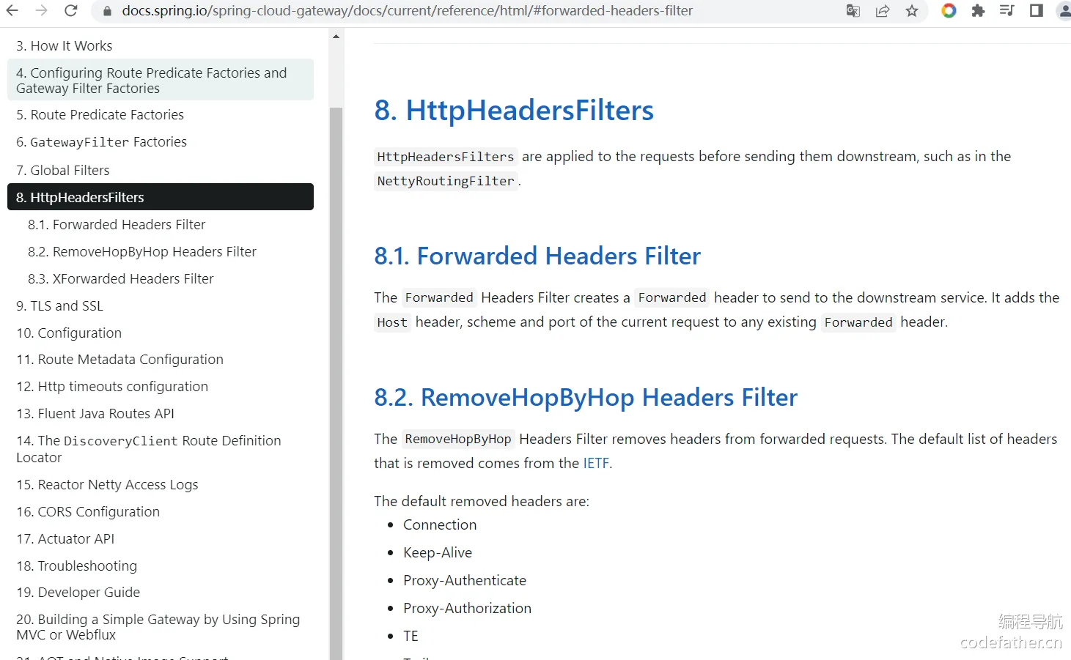Go to '5. Route Predicate Factories' section
Image resolution: width=1071 pixels, height=660 pixels.
(x=100, y=115)
